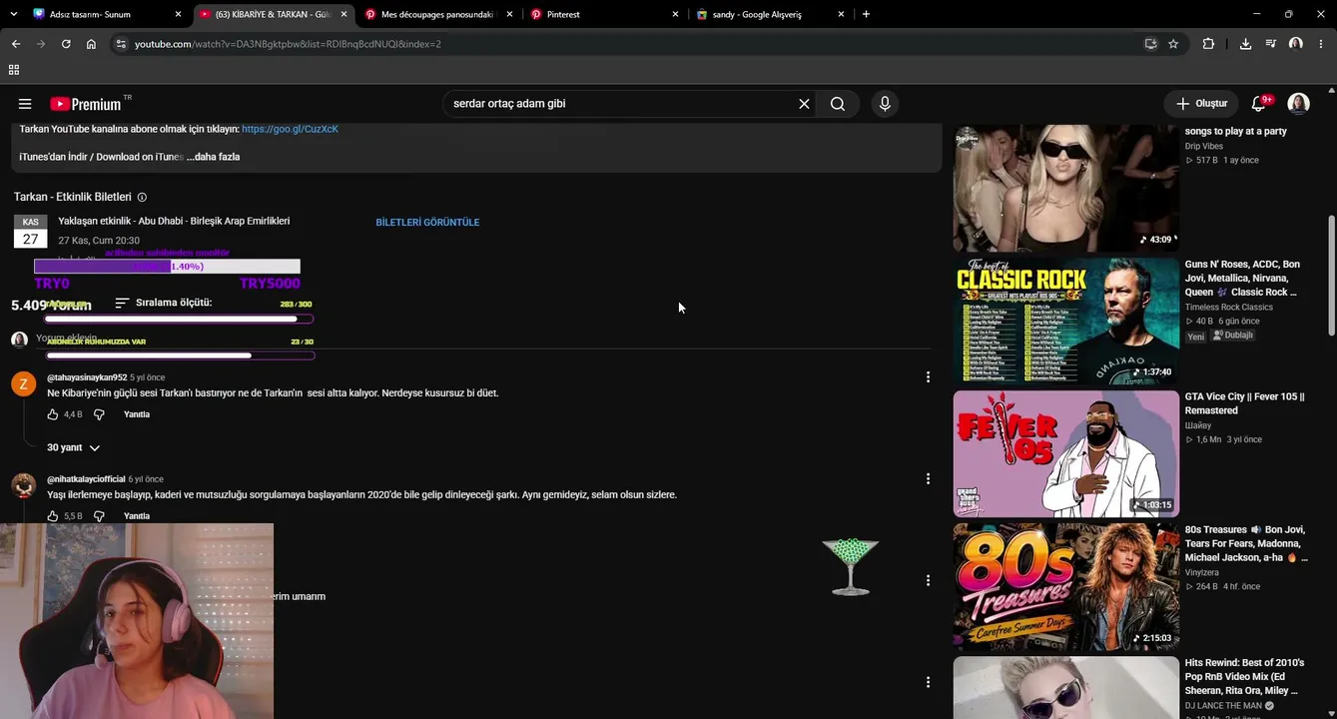Open songs to play at a party thumbnail
The width and height of the screenshot is (1337, 719).
click(1065, 188)
